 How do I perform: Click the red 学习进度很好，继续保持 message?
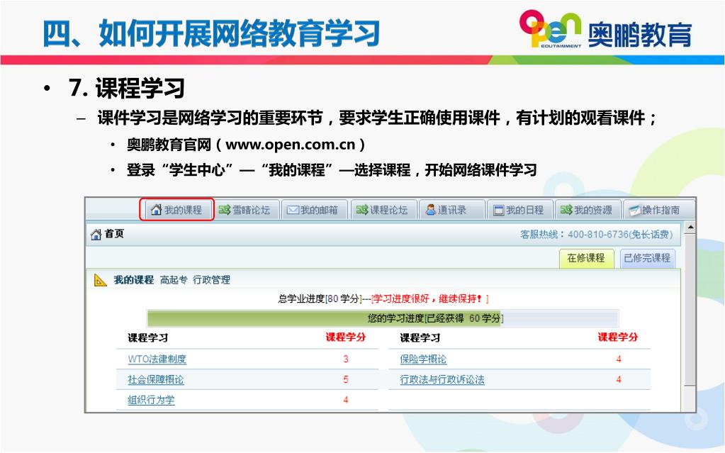click(430, 299)
